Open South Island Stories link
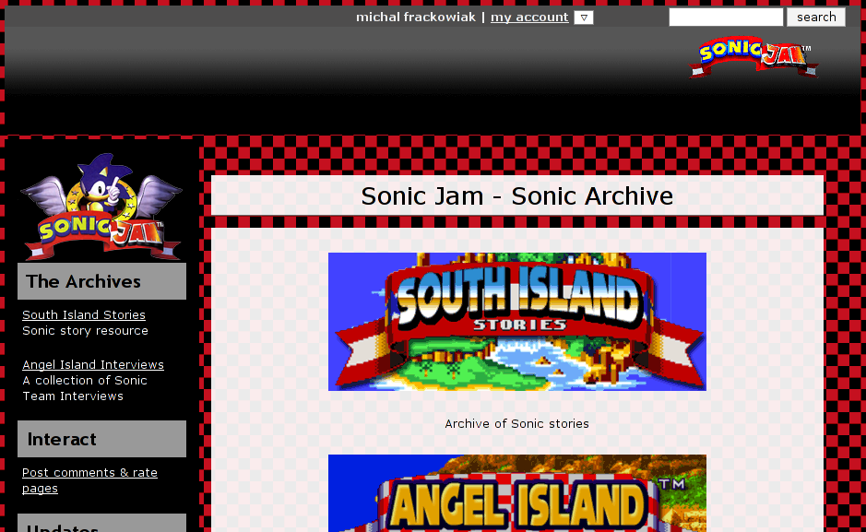 [x=84, y=314]
